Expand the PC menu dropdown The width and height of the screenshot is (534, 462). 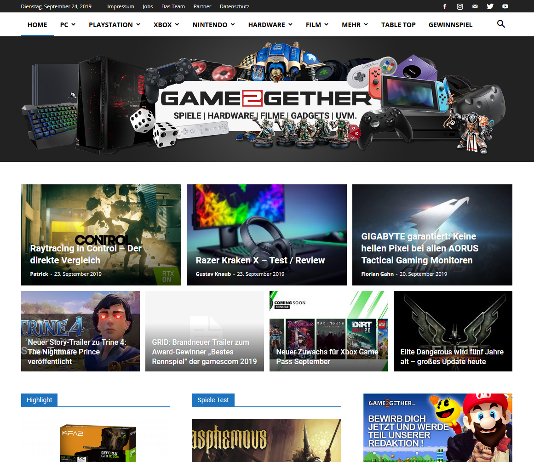[68, 24]
